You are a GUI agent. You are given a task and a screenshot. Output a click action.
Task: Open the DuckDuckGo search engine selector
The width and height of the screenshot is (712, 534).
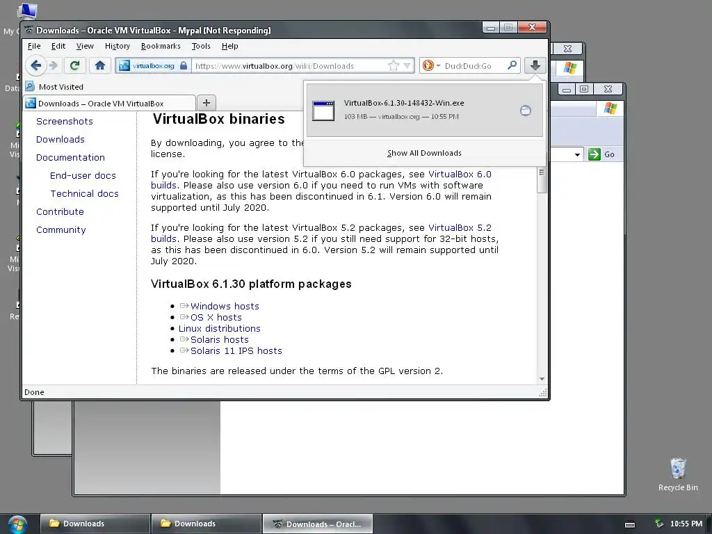pyautogui.click(x=431, y=66)
